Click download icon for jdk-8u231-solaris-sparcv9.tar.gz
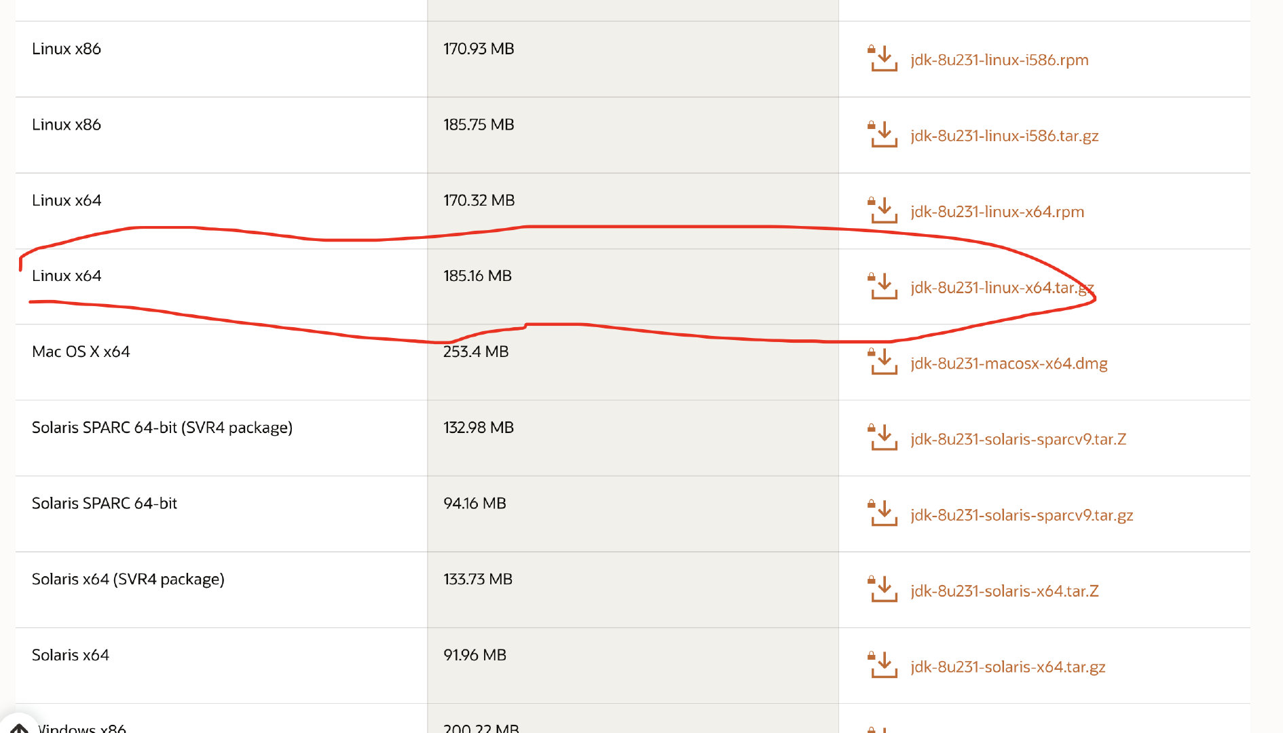This screenshot has height=733, width=1283. (x=882, y=514)
